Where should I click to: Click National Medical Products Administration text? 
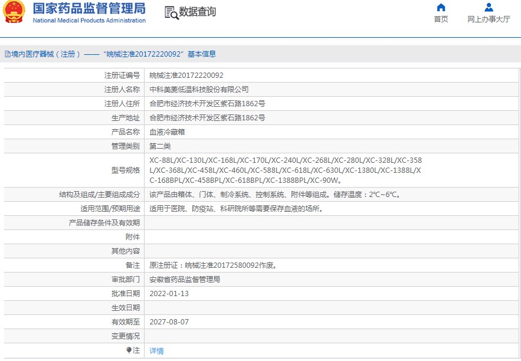pyautogui.click(x=89, y=20)
